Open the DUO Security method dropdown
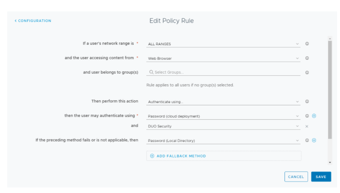The width and height of the screenshot is (340, 193). click(x=223, y=126)
